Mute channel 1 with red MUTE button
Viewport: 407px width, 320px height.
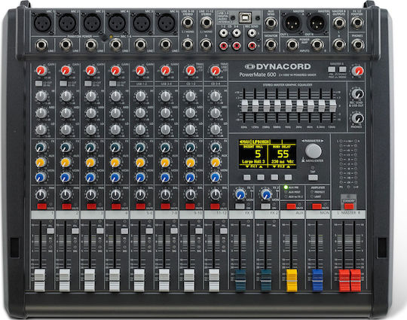41,206
